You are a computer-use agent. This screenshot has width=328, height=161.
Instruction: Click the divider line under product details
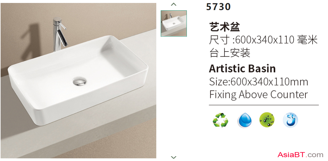(264, 105)
